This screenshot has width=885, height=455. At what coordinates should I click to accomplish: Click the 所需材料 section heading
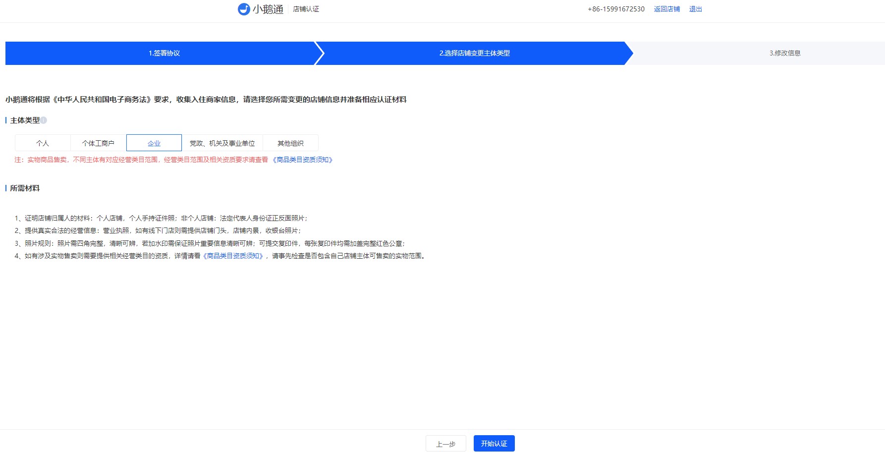click(25, 188)
